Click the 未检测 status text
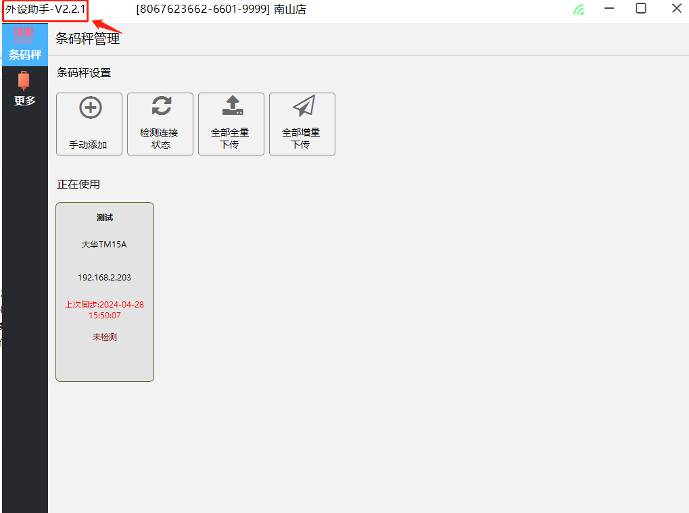Viewport: 689px width, 513px height. tap(105, 337)
